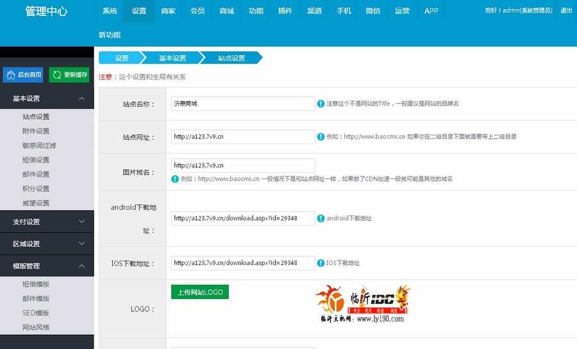Open the 新功能 menu item
577x349 pixels.
pos(110,35)
